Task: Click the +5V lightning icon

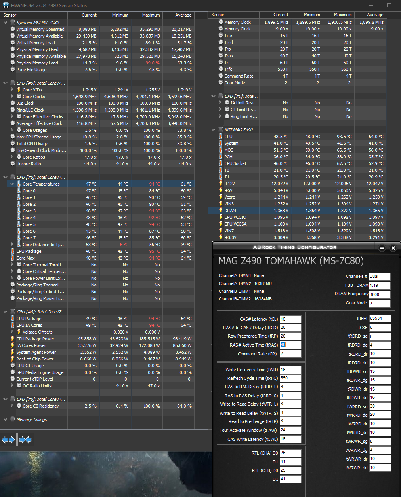Action: (x=221, y=190)
